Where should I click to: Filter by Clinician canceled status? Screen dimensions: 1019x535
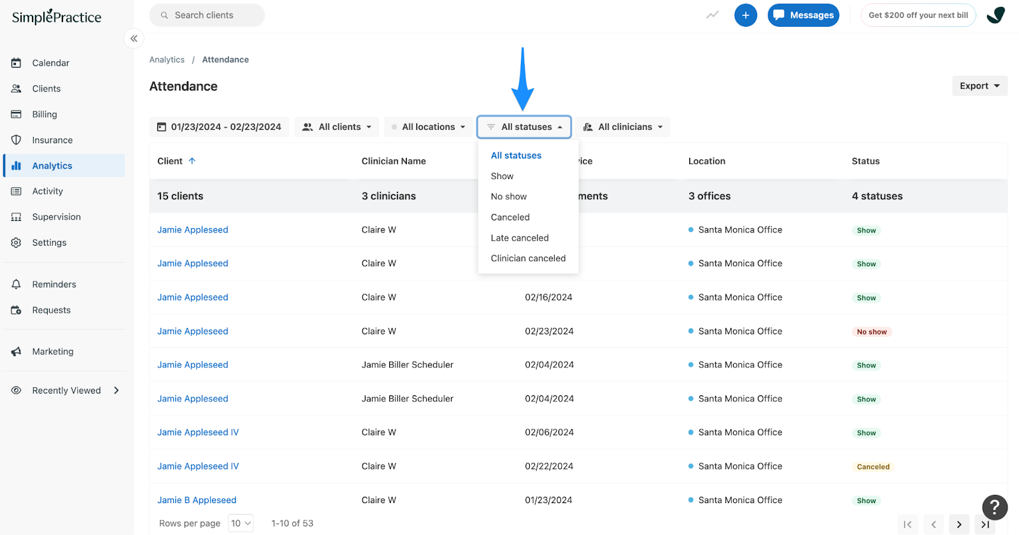point(528,258)
